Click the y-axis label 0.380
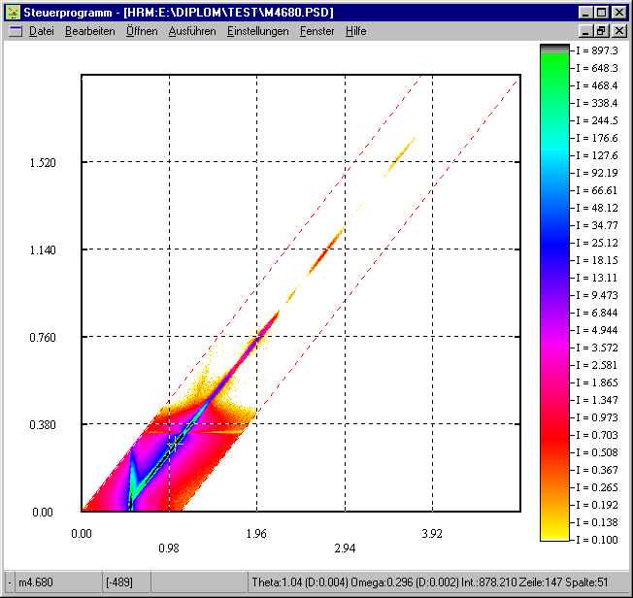The image size is (633, 598). [x=43, y=425]
